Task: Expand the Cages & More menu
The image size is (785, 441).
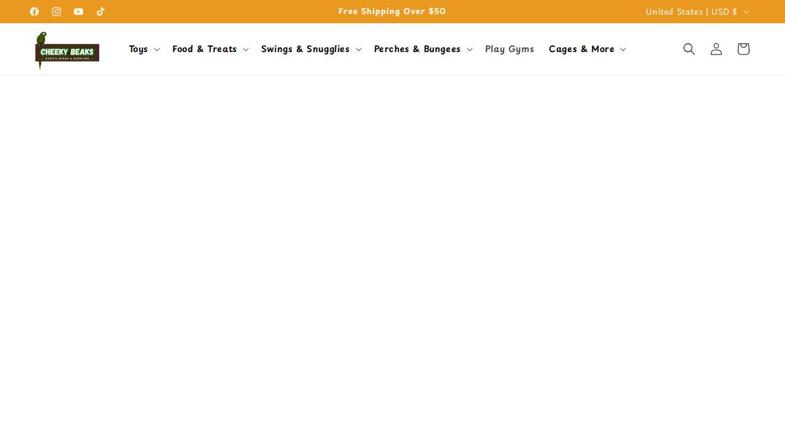Action: tap(586, 49)
